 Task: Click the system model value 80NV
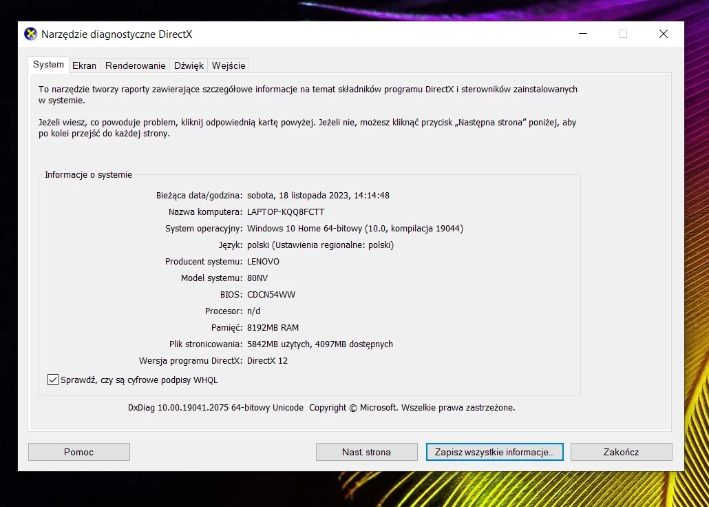[x=257, y=278]
